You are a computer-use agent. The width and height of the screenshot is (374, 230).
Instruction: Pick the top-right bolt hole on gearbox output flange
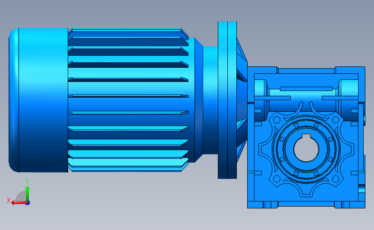[x=336, y=120]
